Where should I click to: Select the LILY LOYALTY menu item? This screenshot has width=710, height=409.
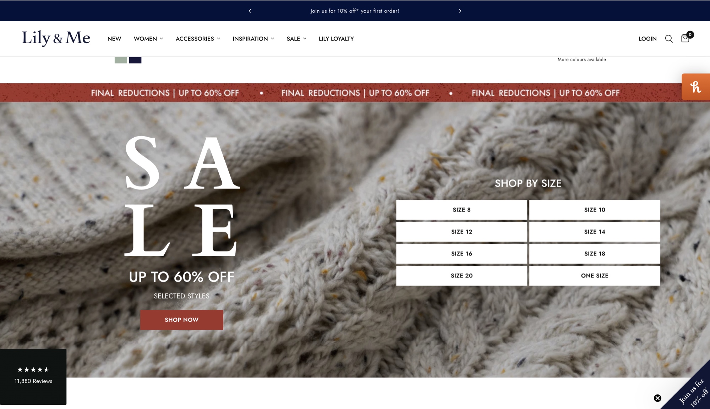[x=336, y=39]
